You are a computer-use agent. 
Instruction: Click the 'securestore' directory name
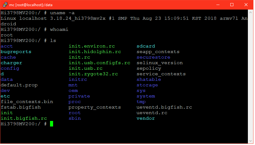[154, 58]
